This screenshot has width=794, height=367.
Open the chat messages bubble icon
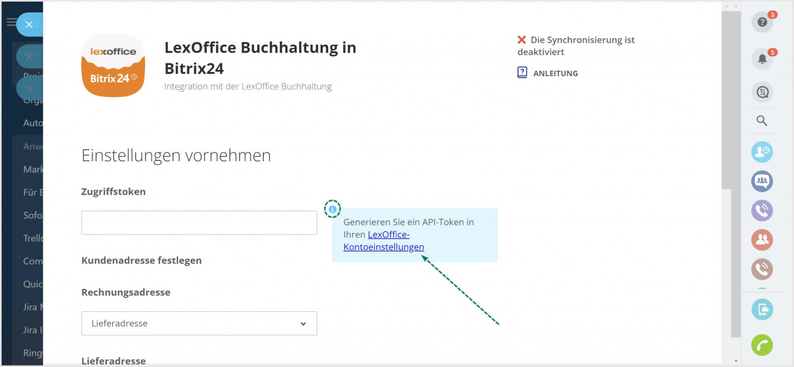(x=762, y=92)
